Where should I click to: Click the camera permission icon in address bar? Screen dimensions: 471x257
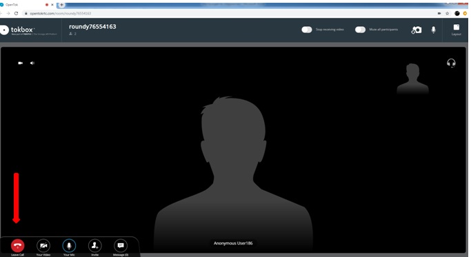click(439, 13)
